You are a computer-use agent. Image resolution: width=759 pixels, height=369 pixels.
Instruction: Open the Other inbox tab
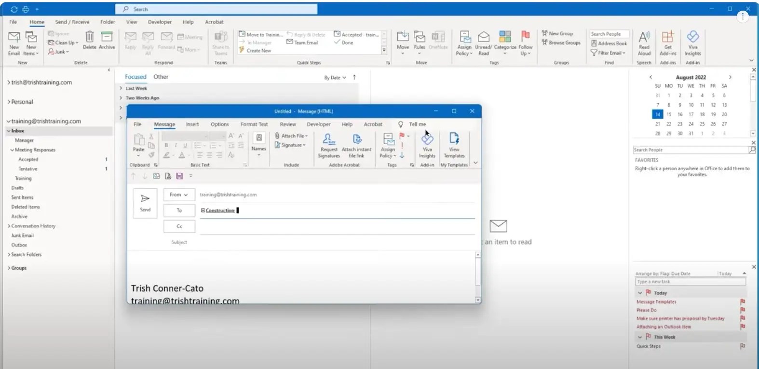pos(161,77)
